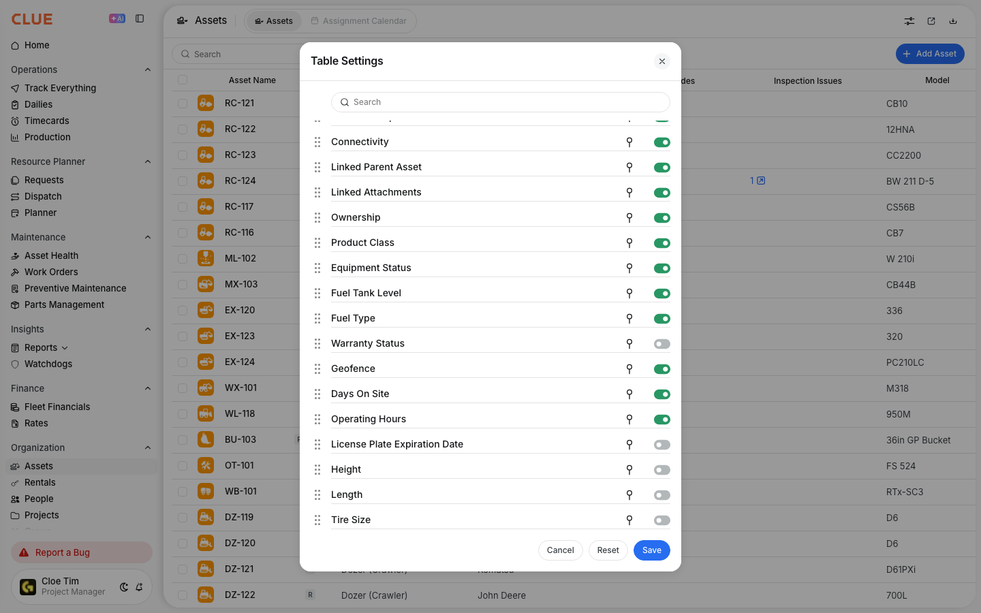981x613 pixels.
Task: Toggle dark mode moon icon
Action: coord(124,587)
